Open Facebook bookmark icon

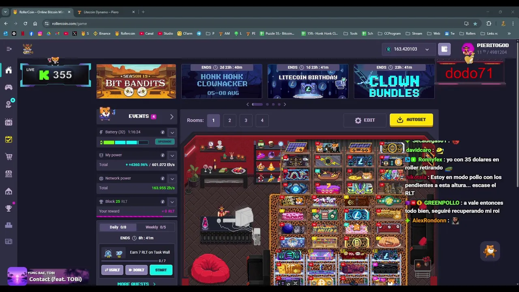click(x=31, y=34)
